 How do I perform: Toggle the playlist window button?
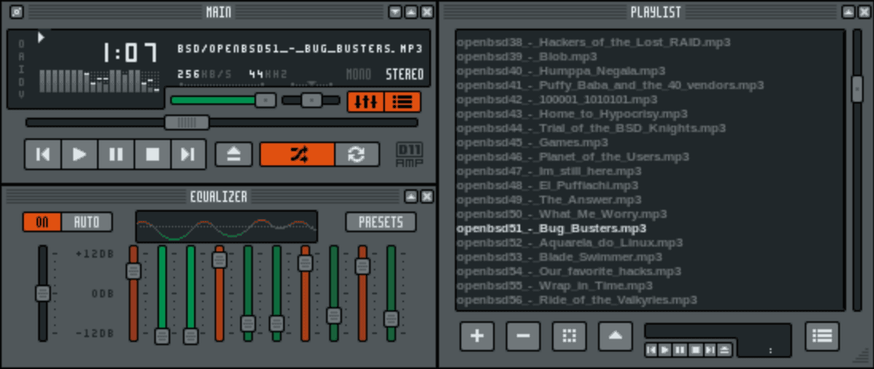coord(402,102)
